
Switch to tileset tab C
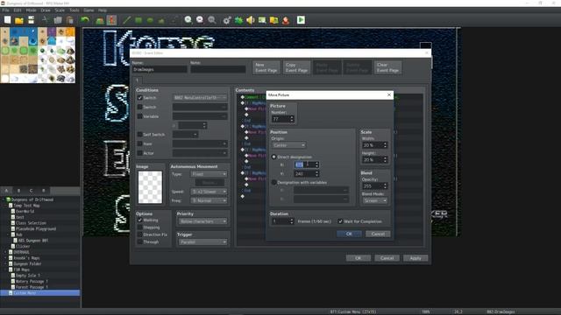tap(32, 191)
